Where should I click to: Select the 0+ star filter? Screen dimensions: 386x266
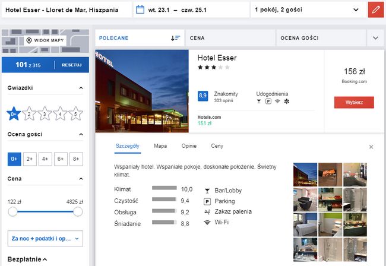coord(14,114)
